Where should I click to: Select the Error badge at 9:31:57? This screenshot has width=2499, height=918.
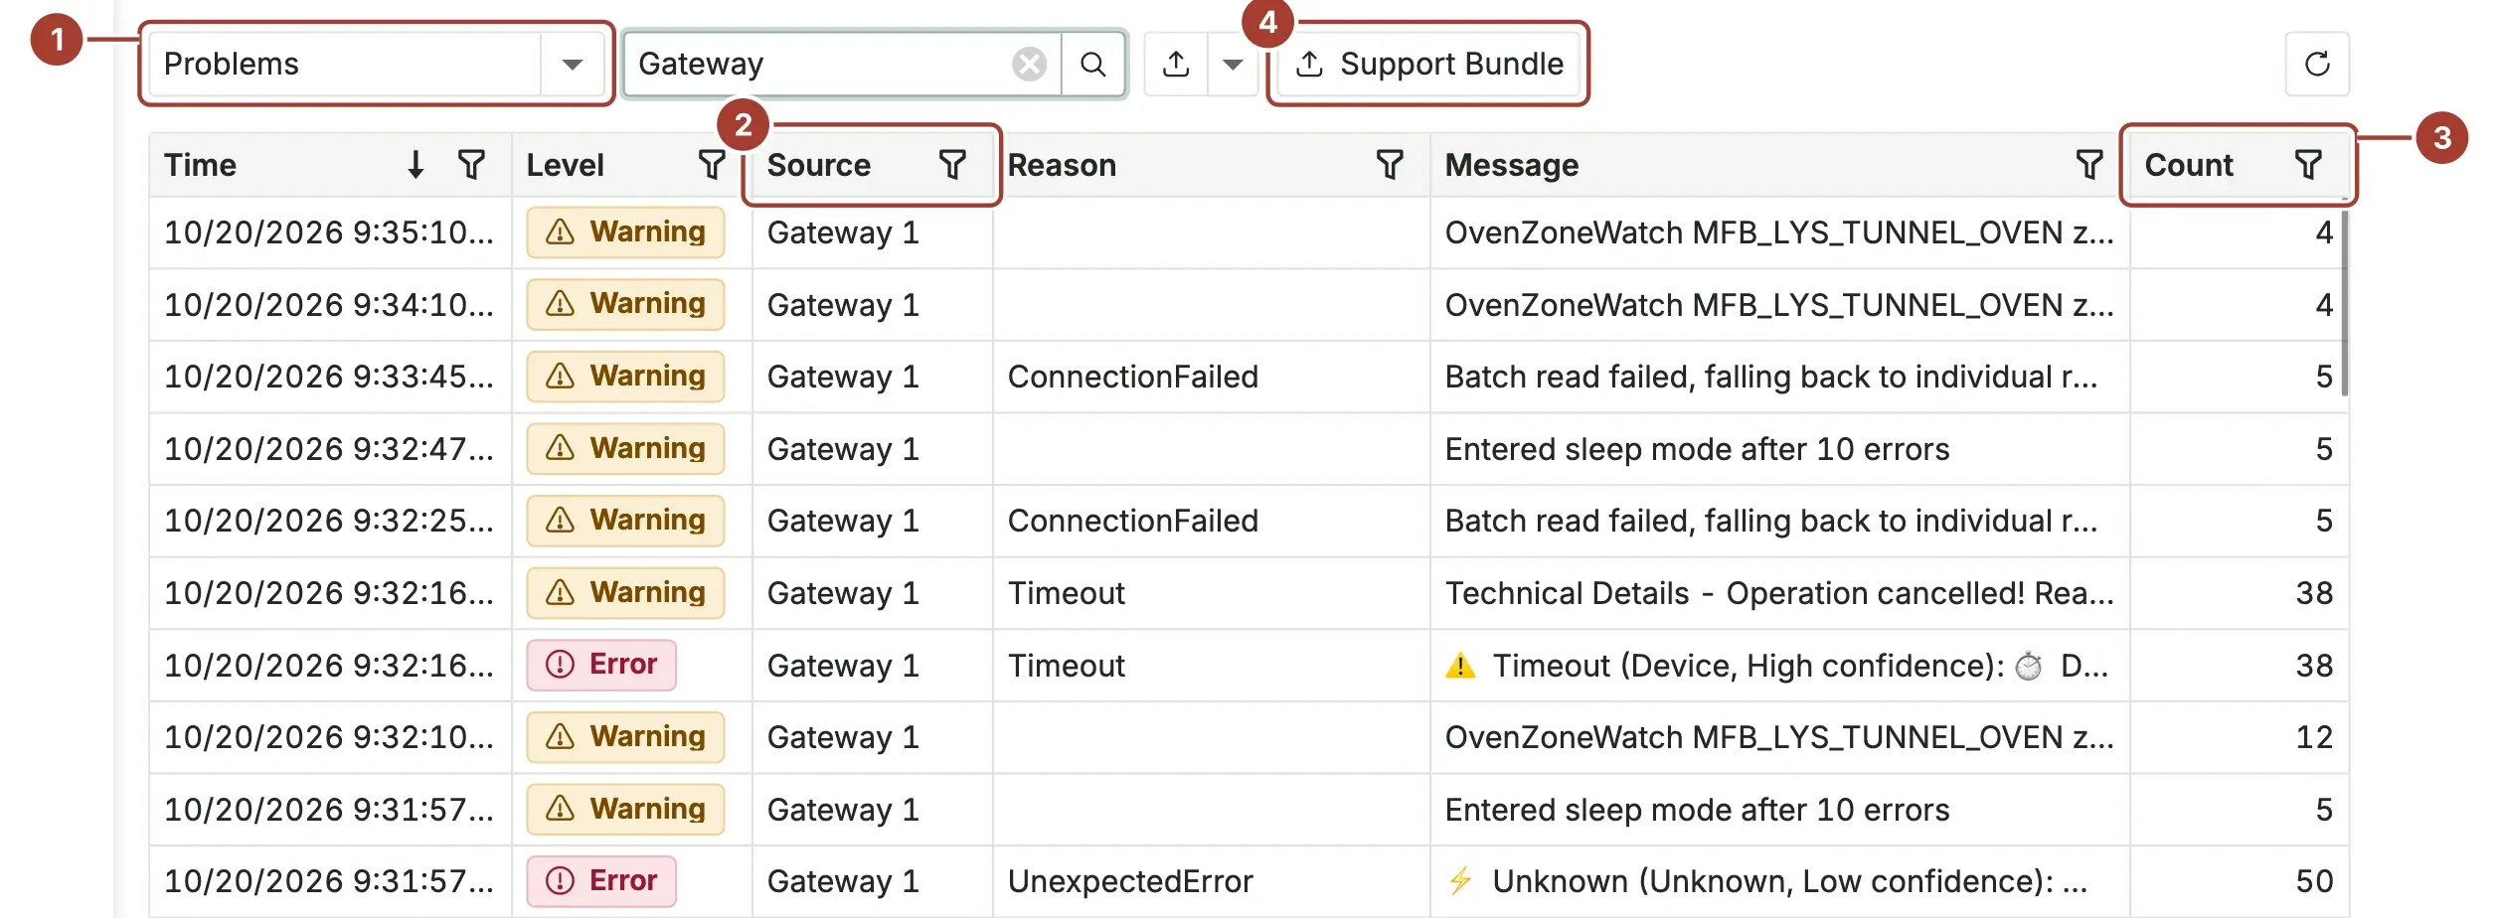tap(601, 881)
